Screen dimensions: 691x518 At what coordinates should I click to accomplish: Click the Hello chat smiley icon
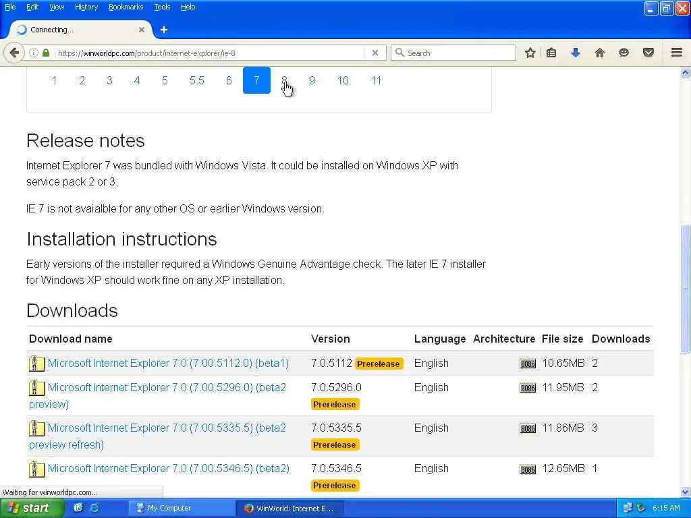click(x=624, y=53)
